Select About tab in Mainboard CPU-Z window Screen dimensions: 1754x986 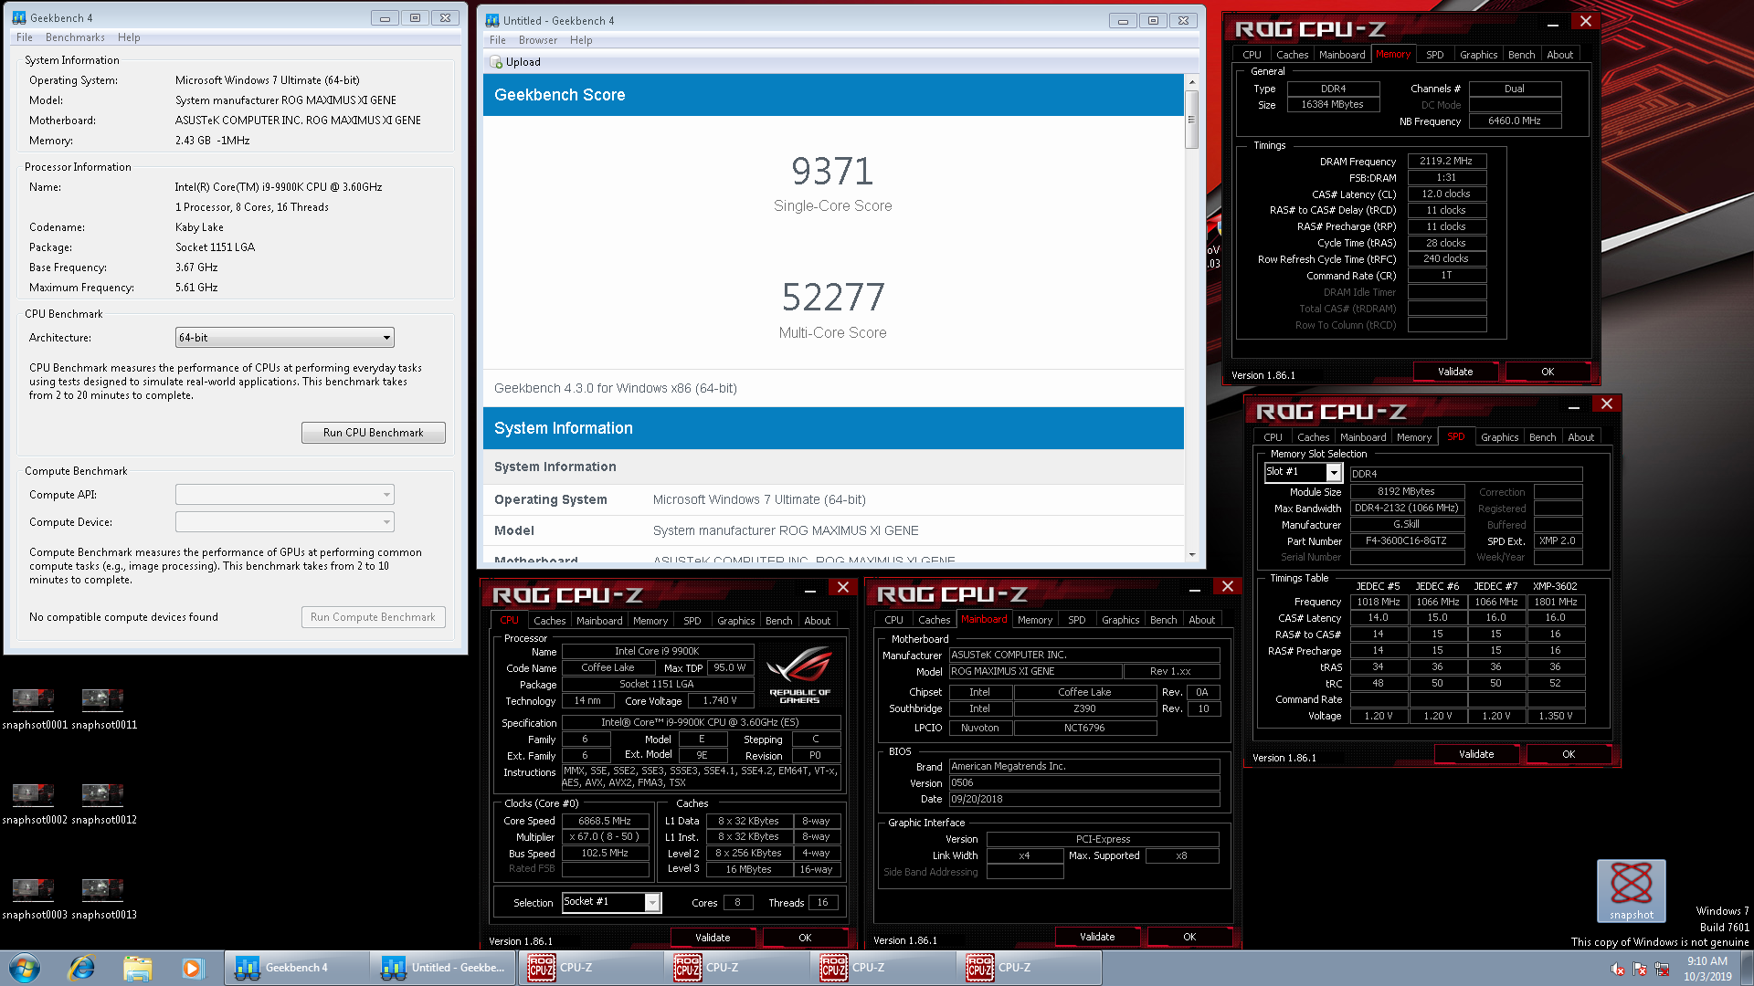(1201, 620)
